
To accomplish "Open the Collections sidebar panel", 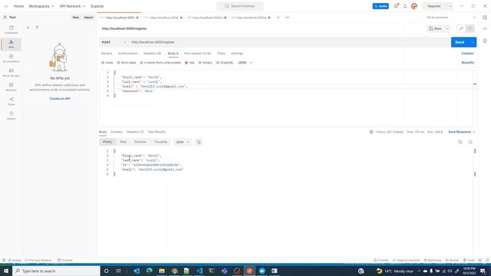I will click(x=11, y=30).
